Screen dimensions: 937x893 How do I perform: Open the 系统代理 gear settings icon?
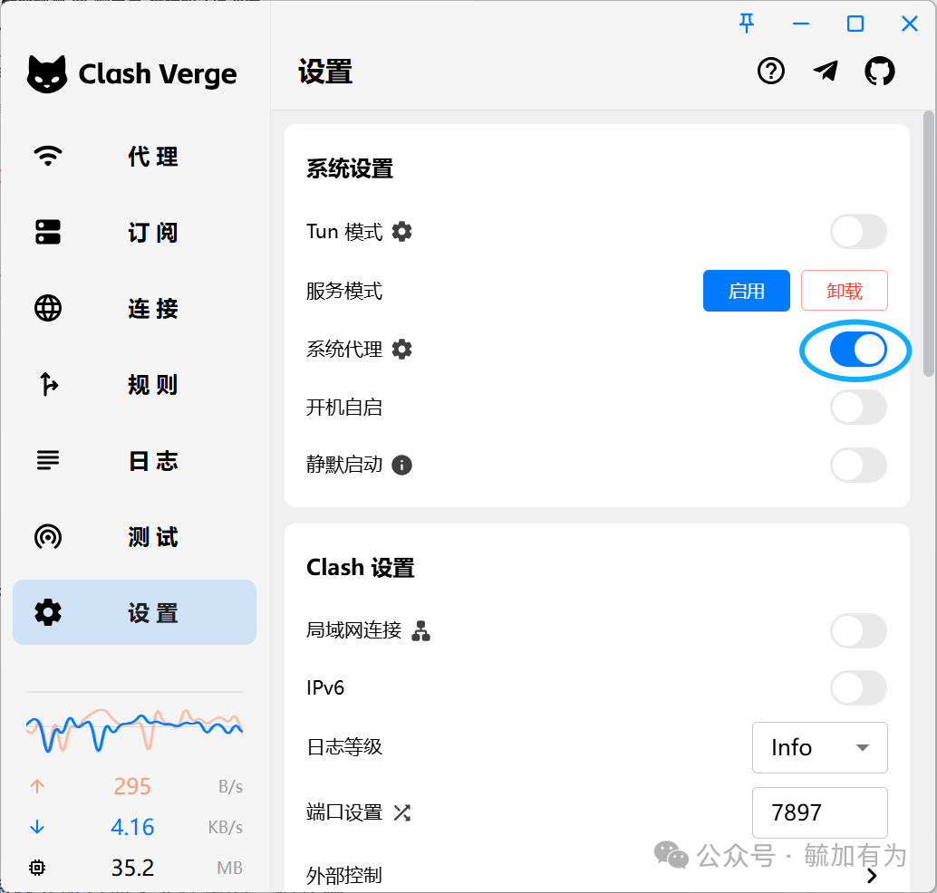tap(401, 349)
